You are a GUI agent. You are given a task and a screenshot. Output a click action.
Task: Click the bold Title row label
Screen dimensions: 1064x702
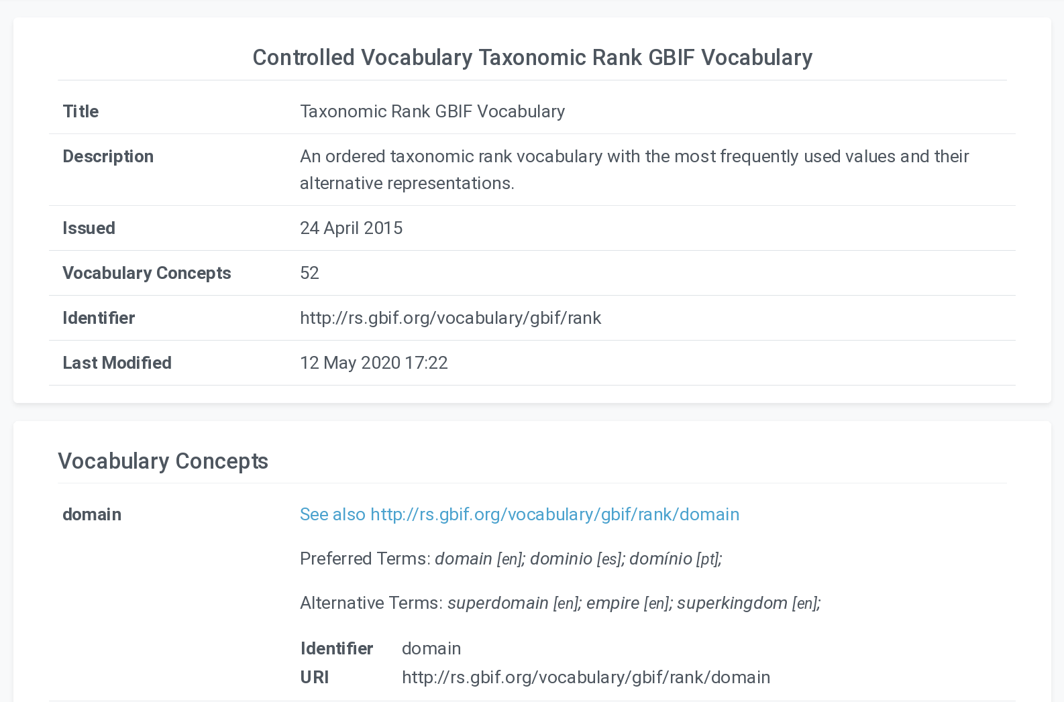click(81, 111)
